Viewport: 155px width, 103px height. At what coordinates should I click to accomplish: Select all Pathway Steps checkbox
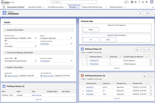87,57
